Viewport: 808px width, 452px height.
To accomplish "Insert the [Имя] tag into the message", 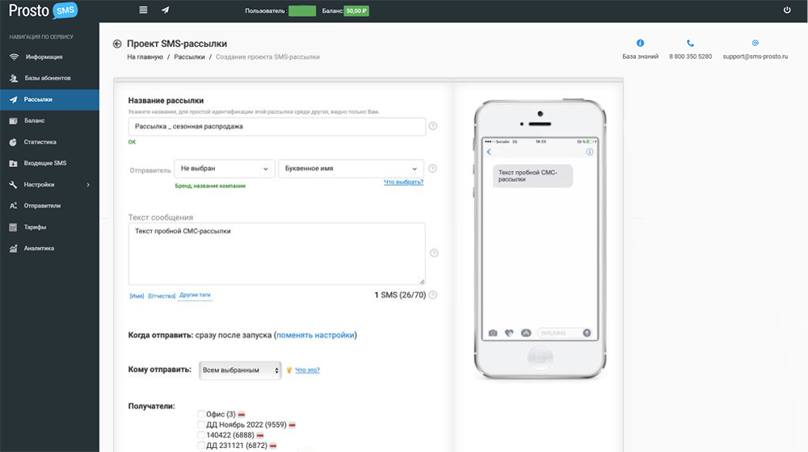I will [137, 296].
